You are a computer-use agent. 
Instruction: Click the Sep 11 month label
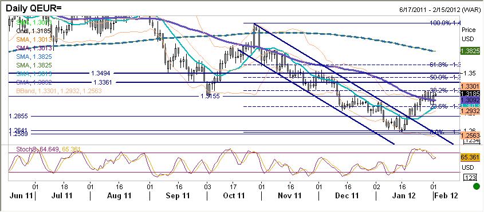click(x=178, y=195)
